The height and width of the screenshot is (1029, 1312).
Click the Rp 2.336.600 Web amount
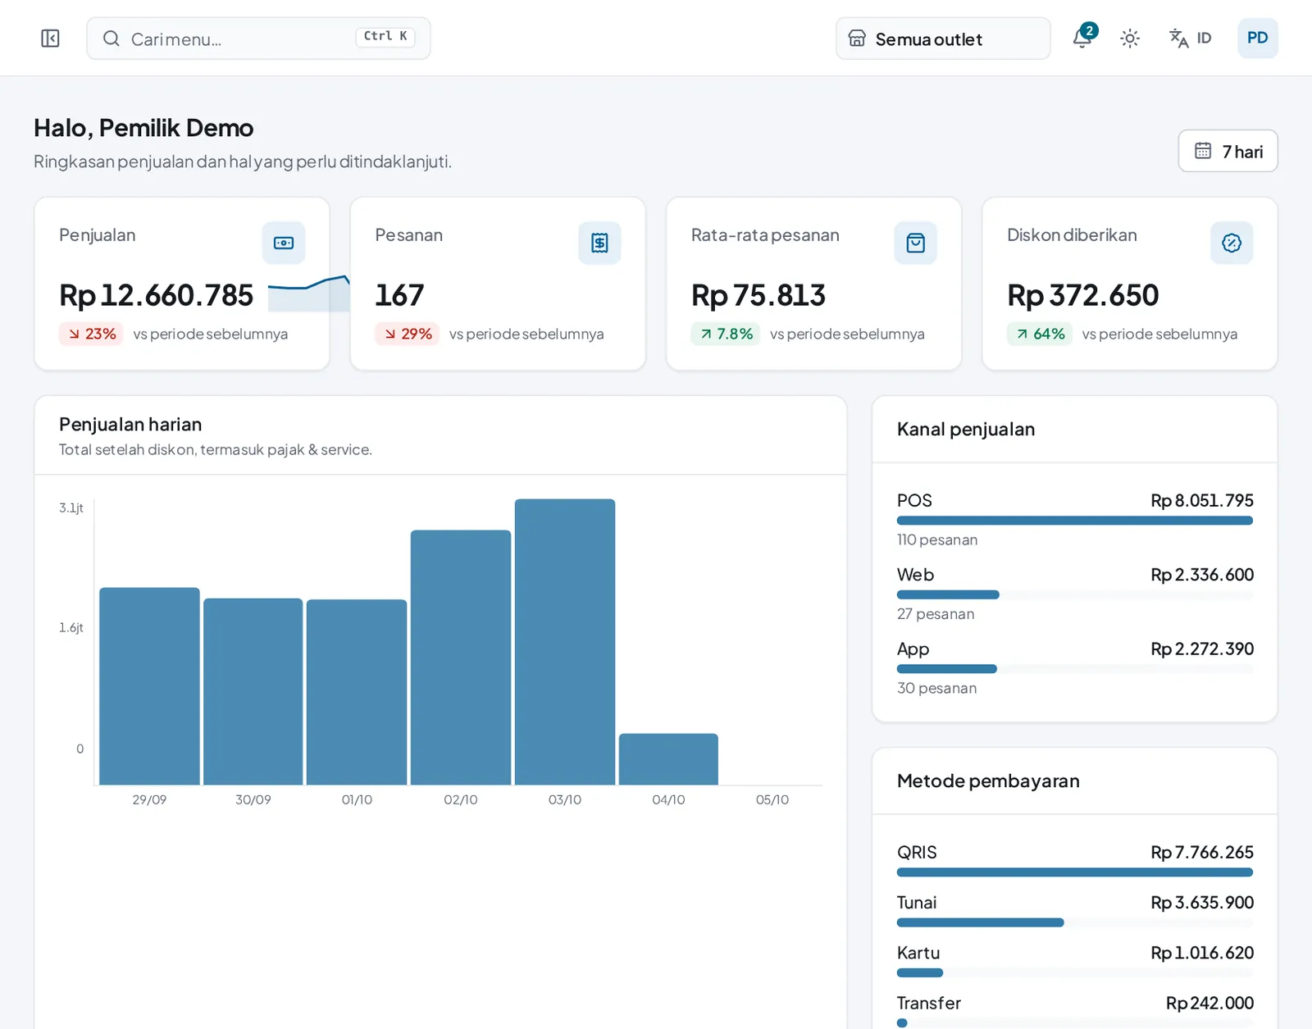[1202, 575]
